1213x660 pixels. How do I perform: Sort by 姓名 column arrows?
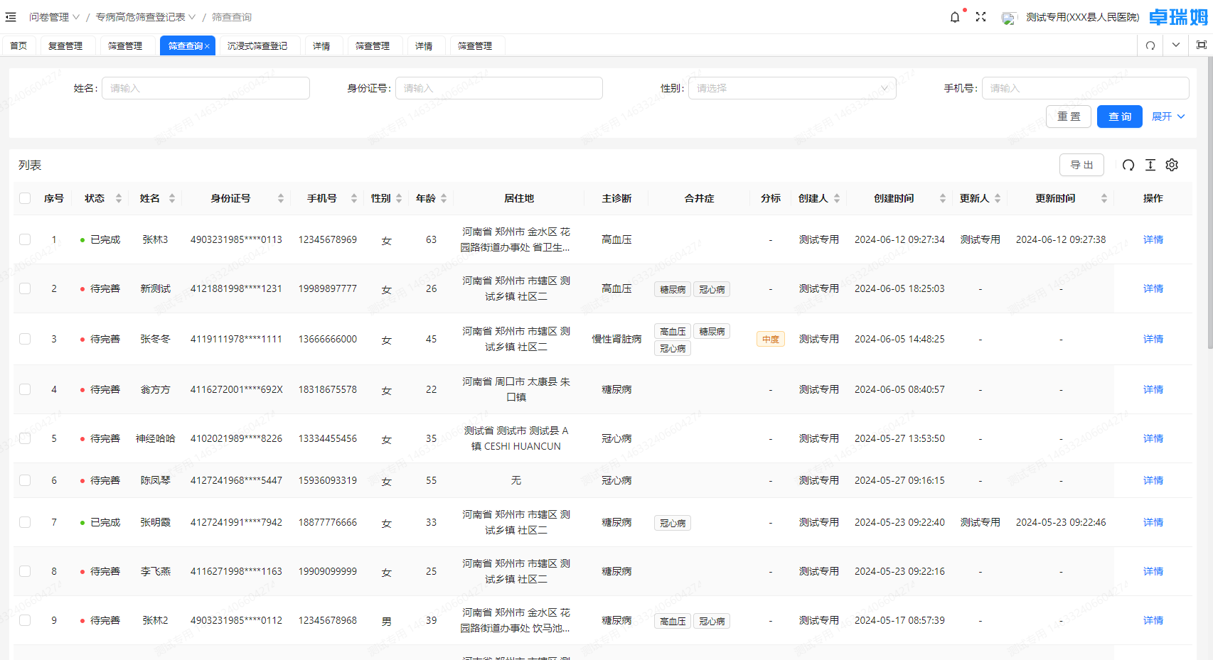(172, 198)
